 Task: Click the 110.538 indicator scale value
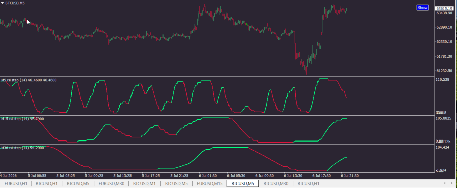[x=443, y=79]
